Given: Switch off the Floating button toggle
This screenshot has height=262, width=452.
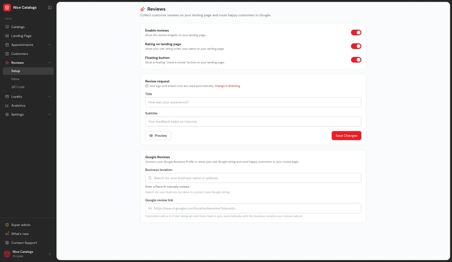Looking at the screenshot, I should (x=356, y=60).
